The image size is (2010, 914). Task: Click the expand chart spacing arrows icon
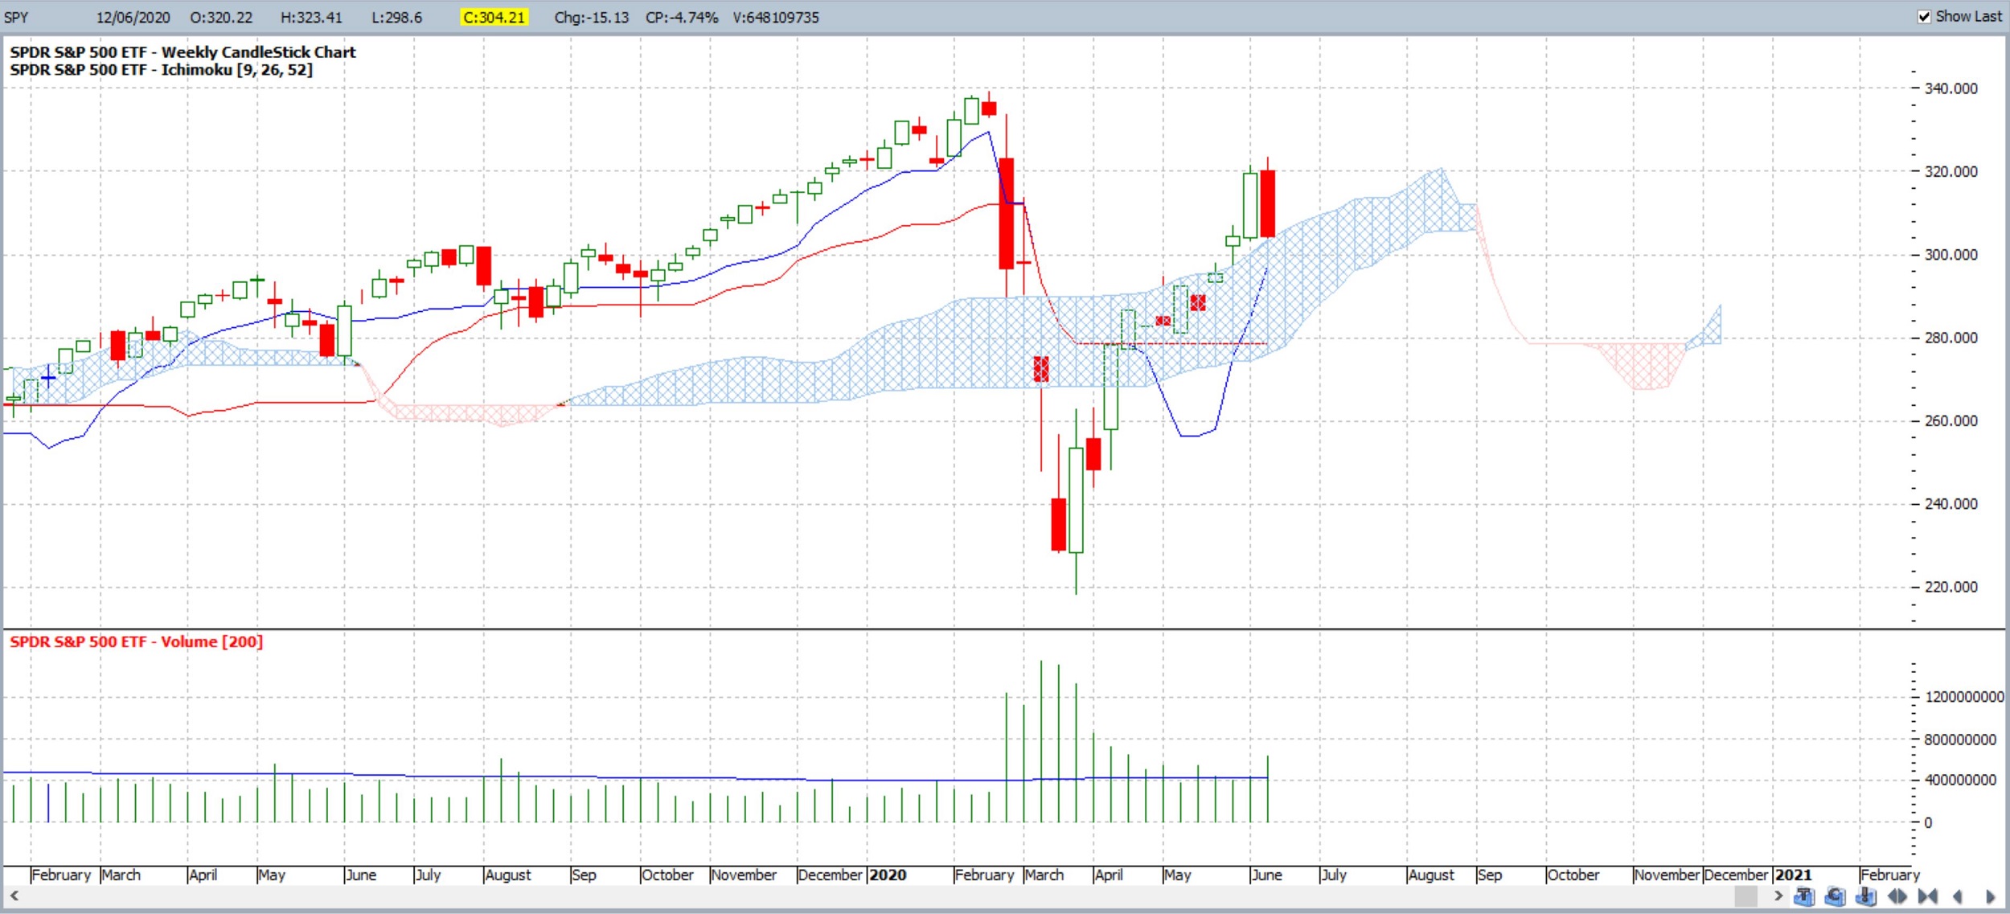1897,896
